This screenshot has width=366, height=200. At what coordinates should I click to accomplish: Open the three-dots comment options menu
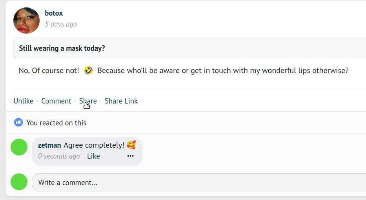point(131,156)
